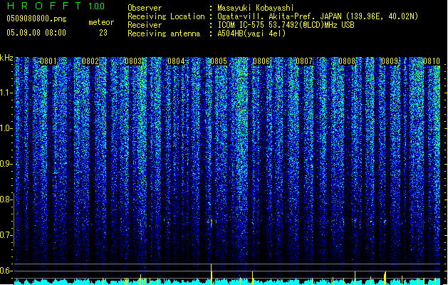Click the 0.9 kHz axis label
Screen dimensions: 448x285
(6, 164)
